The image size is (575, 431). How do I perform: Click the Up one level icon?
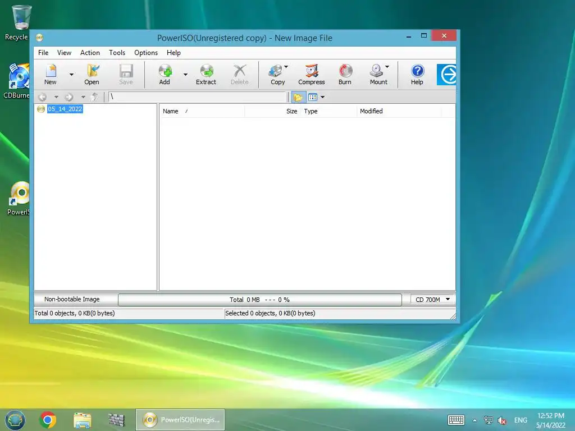[94, 97]
